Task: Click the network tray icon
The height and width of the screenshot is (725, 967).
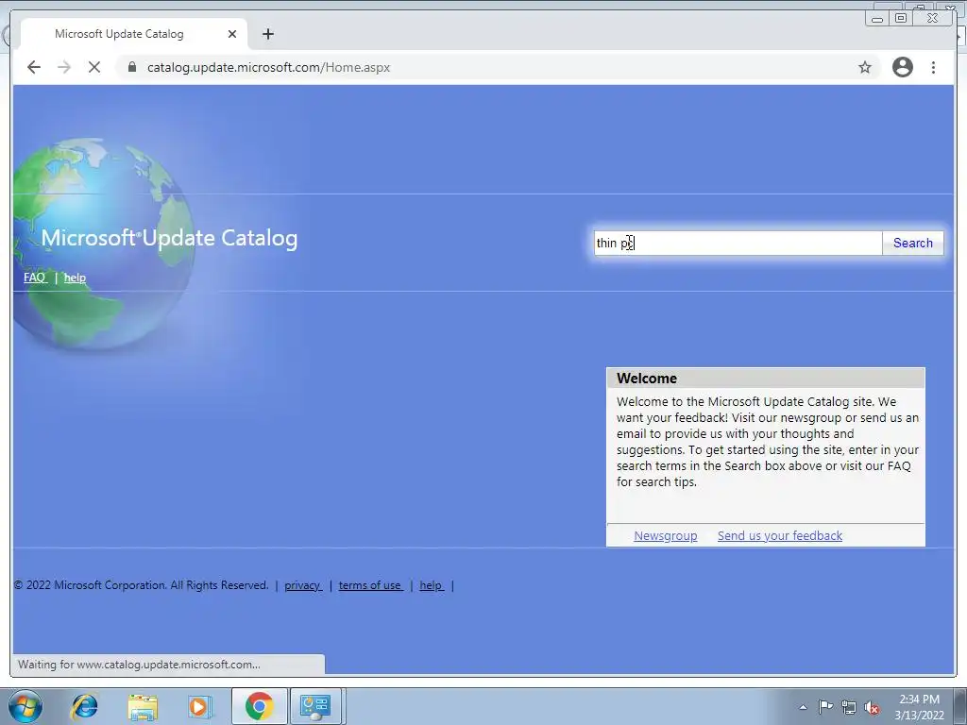Action: point(849,707)
